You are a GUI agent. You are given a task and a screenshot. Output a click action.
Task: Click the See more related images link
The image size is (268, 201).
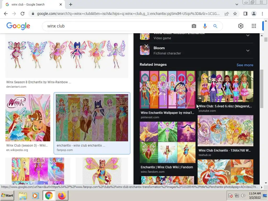click(x=245, y=65)
